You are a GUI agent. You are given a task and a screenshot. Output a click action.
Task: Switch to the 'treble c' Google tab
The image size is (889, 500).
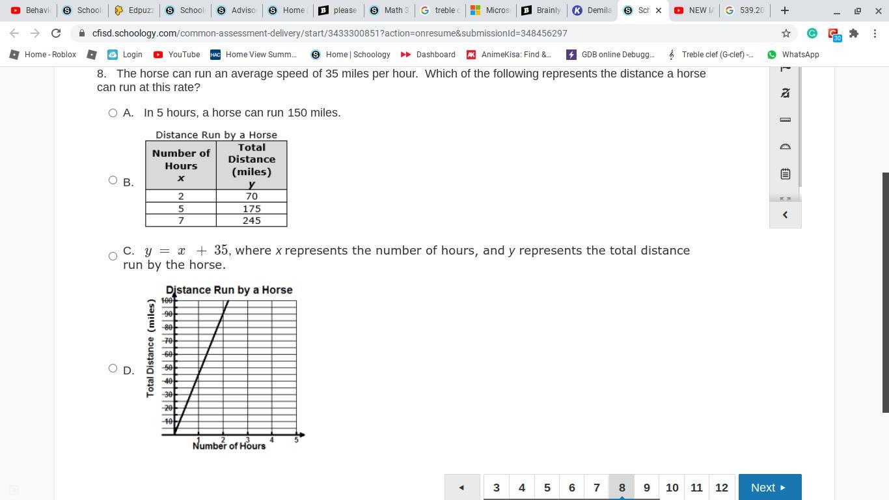(441, 10)
